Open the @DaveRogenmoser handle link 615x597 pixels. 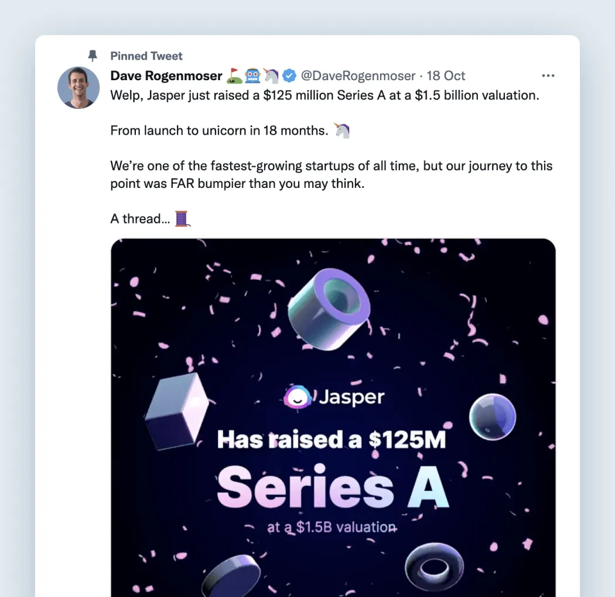tap(358, 76)
